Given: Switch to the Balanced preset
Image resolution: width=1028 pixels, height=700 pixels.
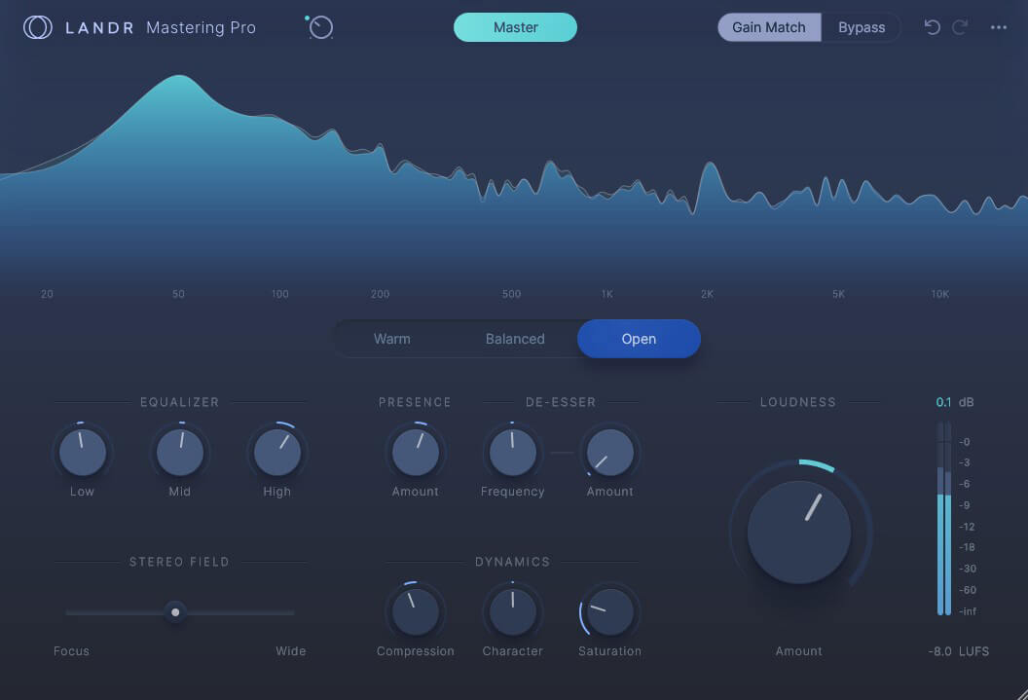Looking at the screenshot, I should (x=515, y=339).
